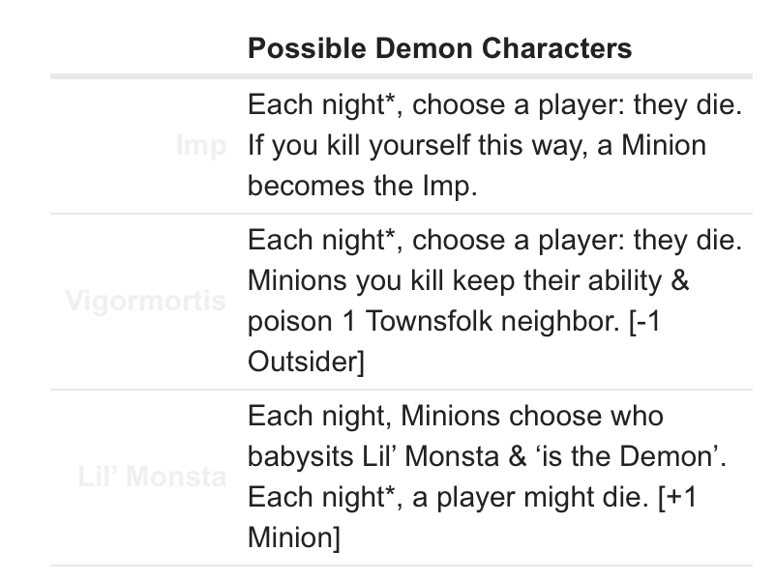Click the 'a player might die' line
The image size is (775, 581).
[x=472, y=497]
